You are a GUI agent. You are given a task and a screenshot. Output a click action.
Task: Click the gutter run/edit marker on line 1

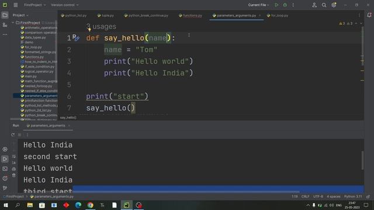click(75, 37)
